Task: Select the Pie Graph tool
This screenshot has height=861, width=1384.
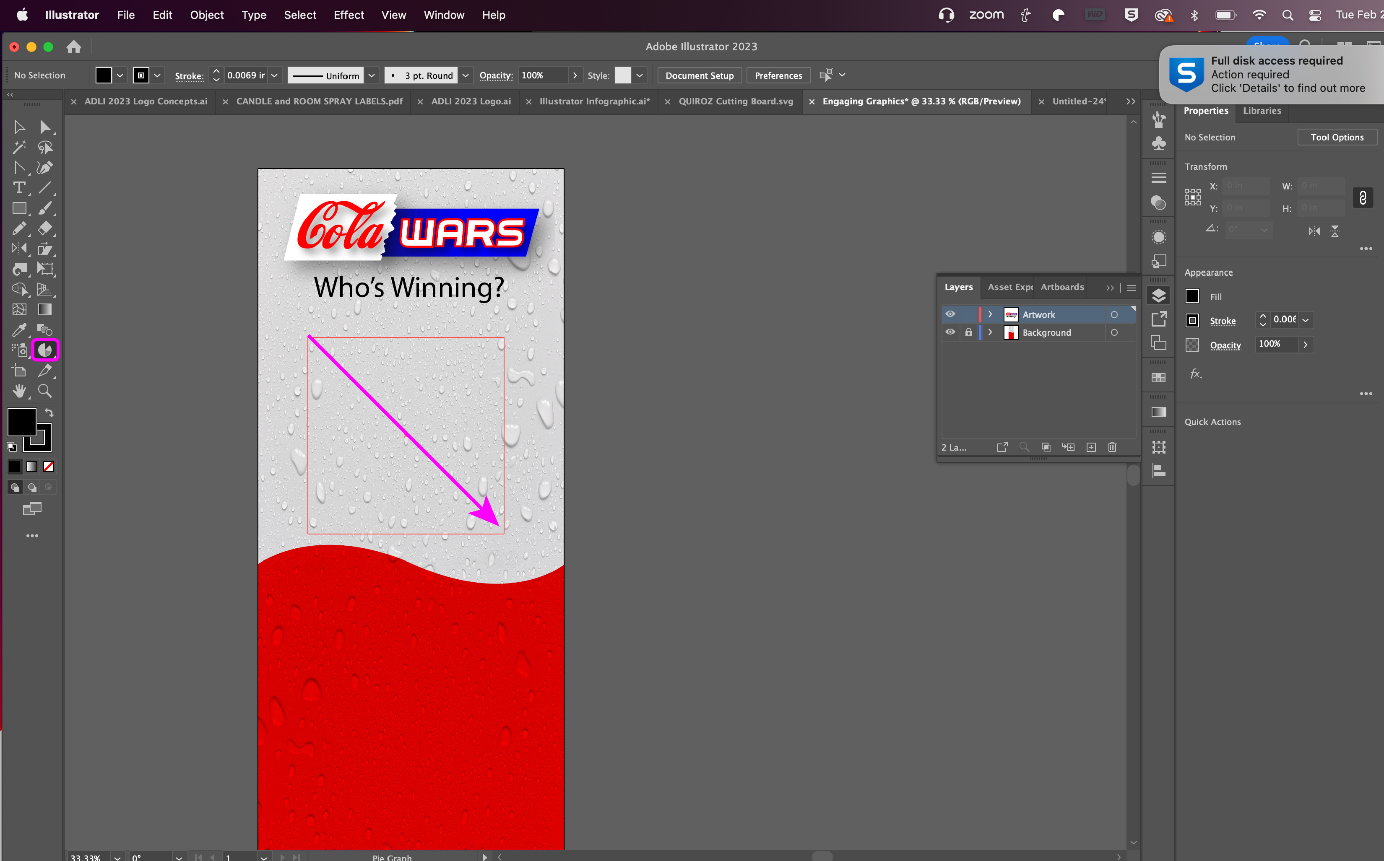Action: [45, 350]
